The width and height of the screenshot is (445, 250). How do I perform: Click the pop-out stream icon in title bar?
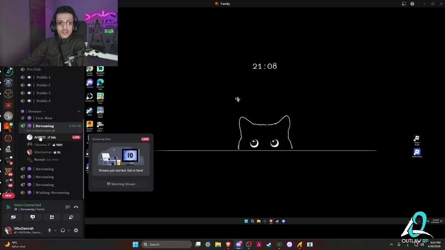[x=404, y=4]
